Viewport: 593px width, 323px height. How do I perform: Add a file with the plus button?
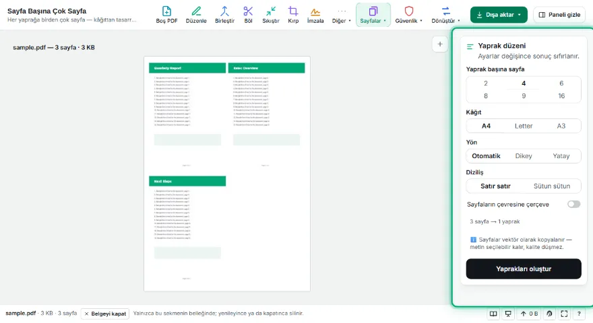(x=440, y=44)
